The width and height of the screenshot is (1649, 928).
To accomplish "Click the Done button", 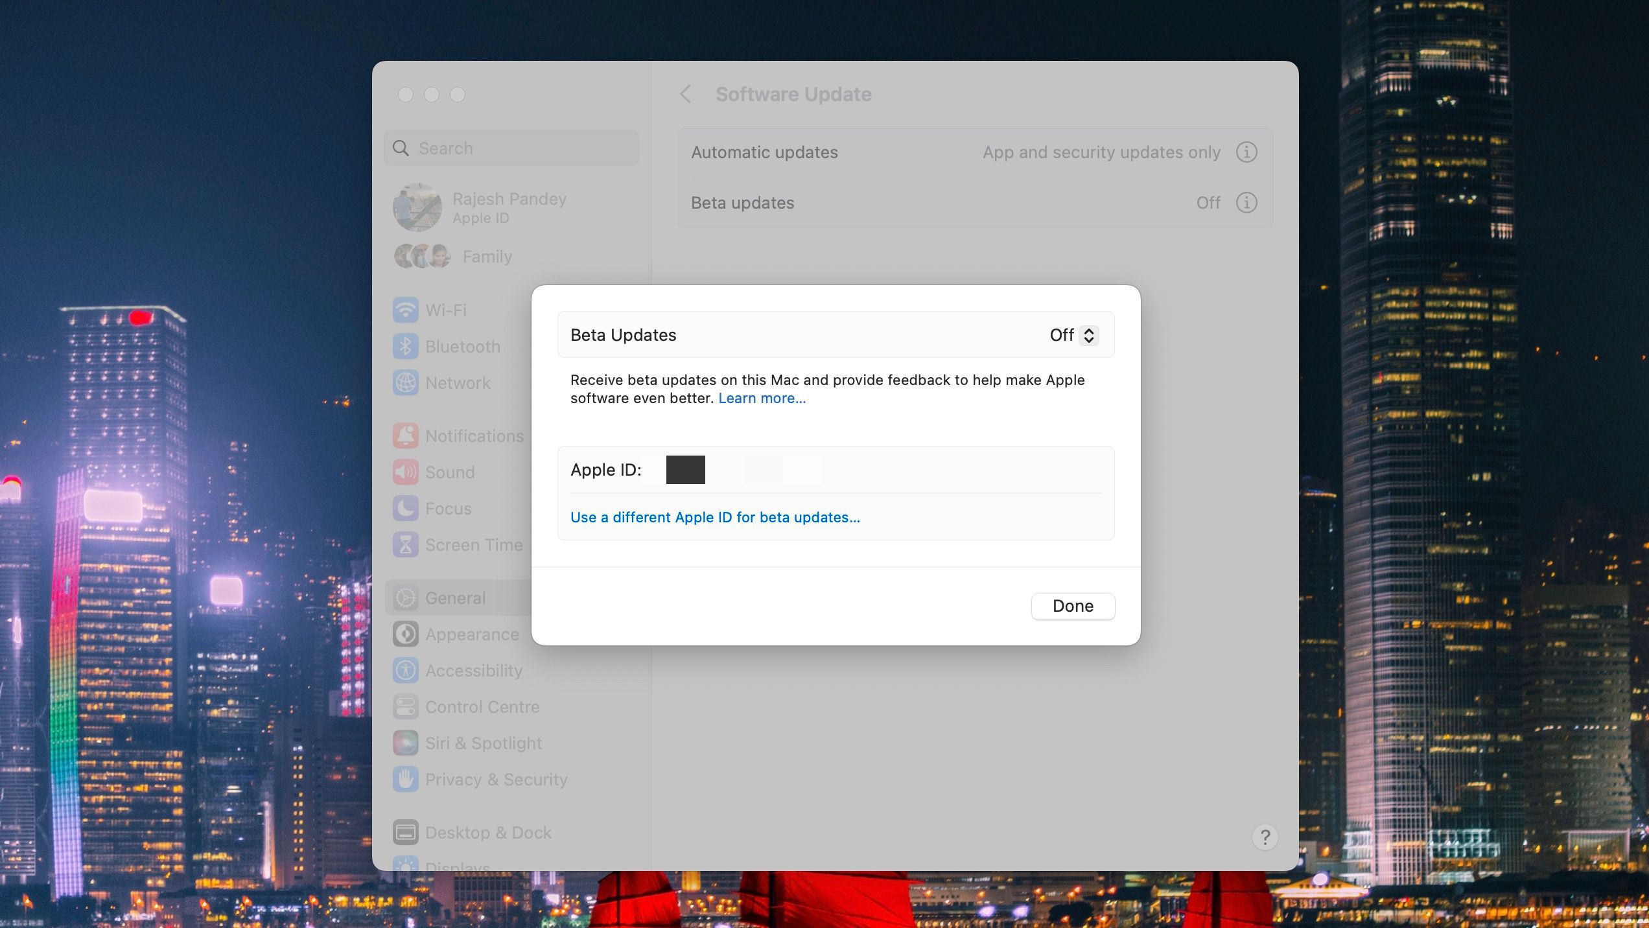I will pos(1072,606).
